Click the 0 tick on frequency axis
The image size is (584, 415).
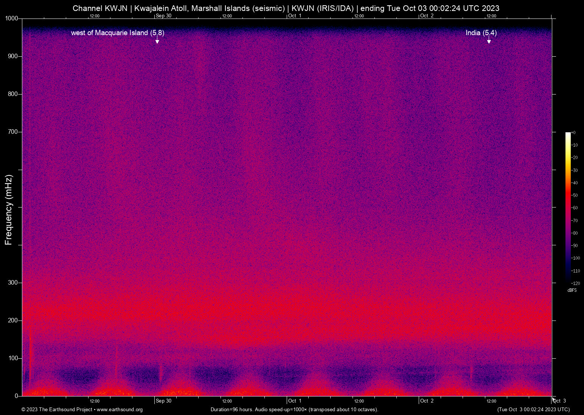point(16,396)
